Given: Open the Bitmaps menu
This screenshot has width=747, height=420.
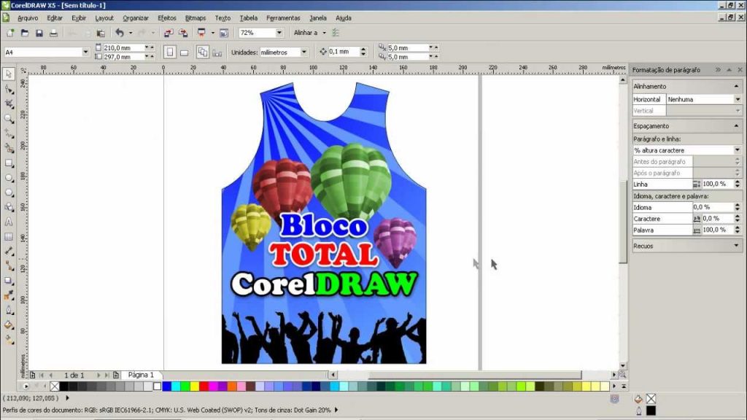Looking at the screenshot, I should coord(195,18).
